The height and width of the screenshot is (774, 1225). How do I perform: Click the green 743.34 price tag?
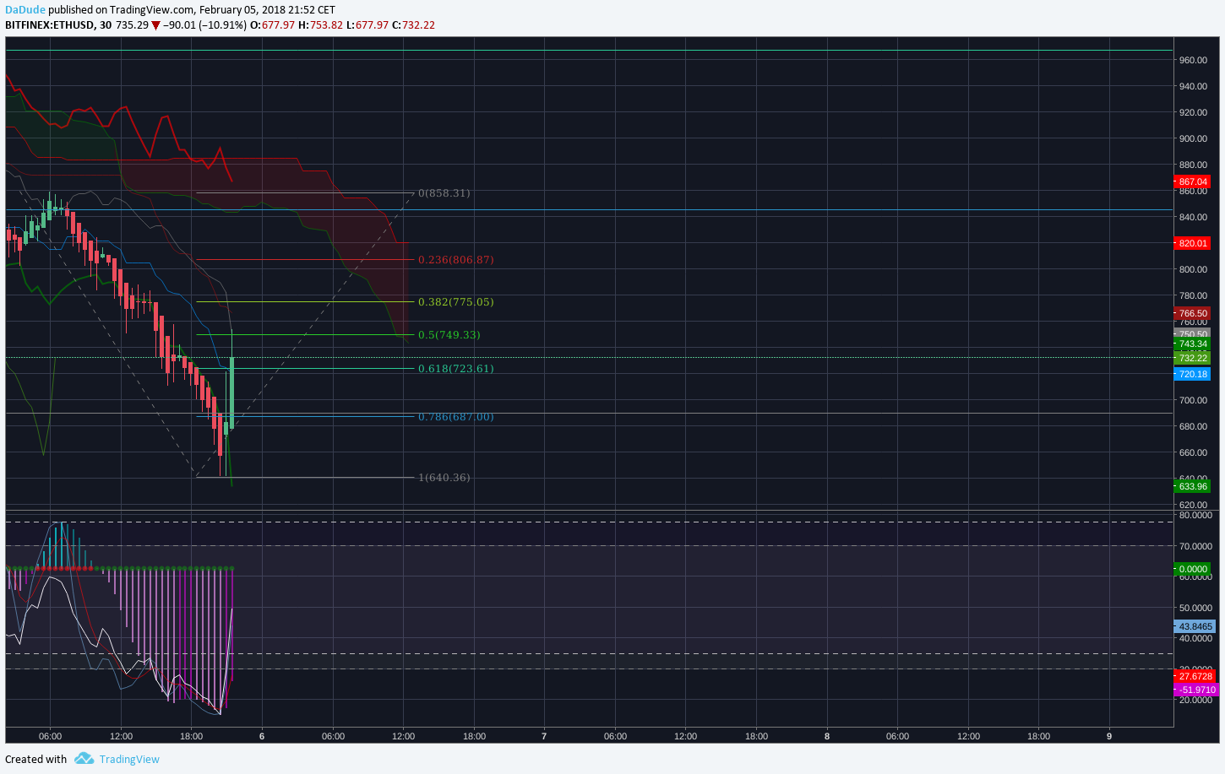[1193, 344]
